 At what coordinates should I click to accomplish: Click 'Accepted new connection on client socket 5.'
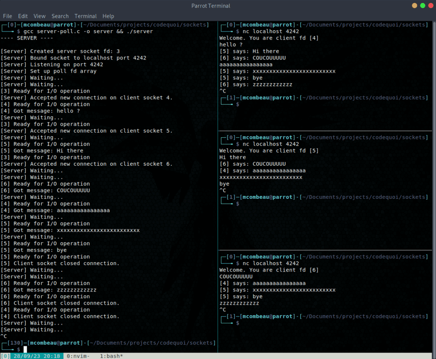[x=101, y=131]
